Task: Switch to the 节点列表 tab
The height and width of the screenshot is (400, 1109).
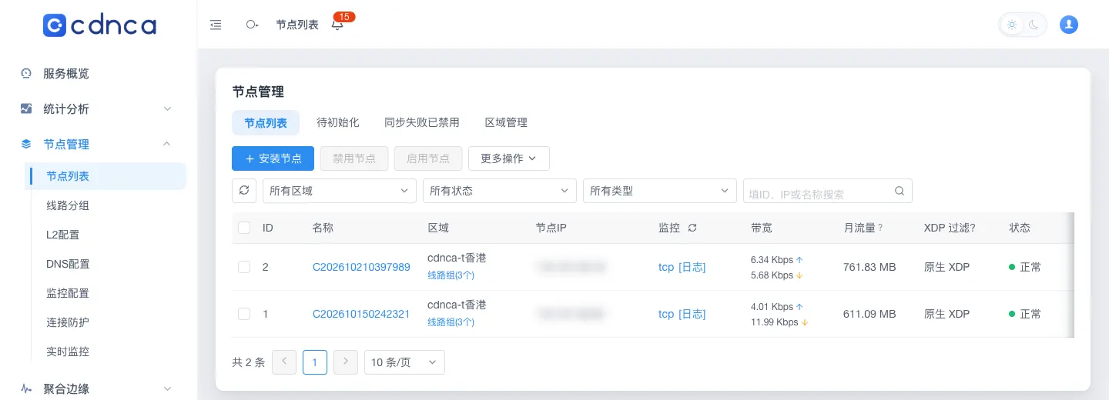Action: 266,122
